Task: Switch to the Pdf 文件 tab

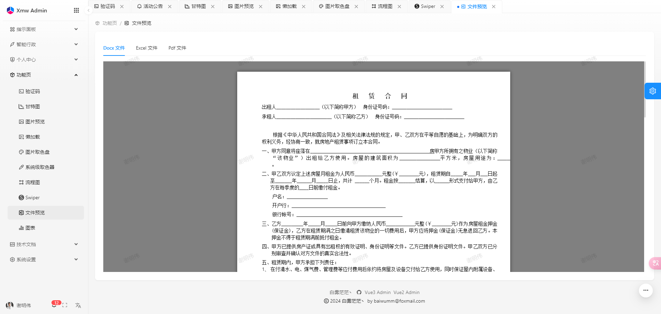Action: point(177,48)
